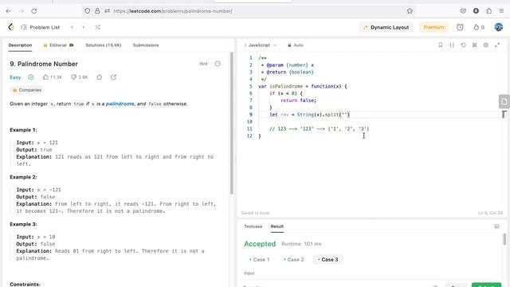Open the user profile avatar
510x287 pixels.
[x=498, y=27]
